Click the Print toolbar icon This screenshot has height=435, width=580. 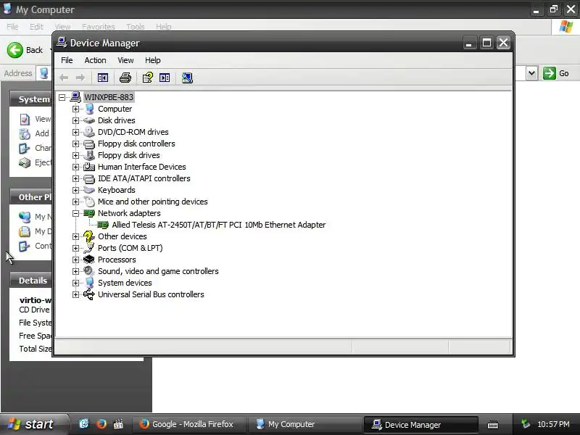point(125,78)
